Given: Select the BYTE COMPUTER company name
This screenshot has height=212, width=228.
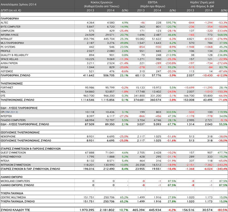Looking at the screenshot, I should (10, 27).
